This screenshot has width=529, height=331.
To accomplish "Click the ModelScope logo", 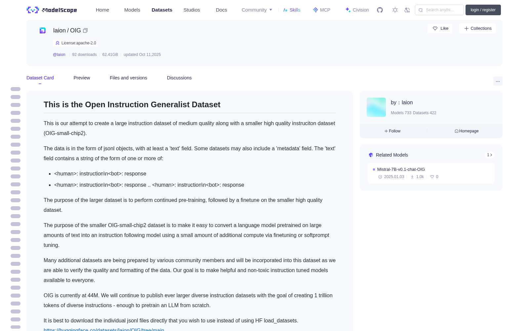I will (x=52, y=10).
